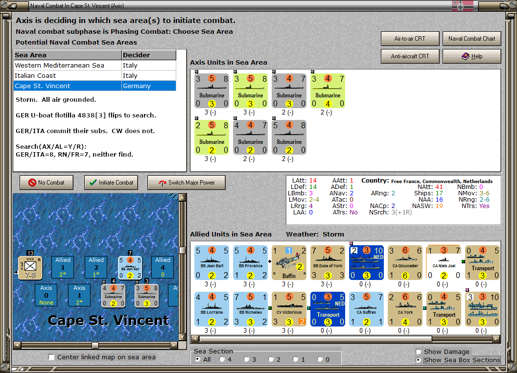Click the map horizontal scrollbar thumb

coord(95,345)
